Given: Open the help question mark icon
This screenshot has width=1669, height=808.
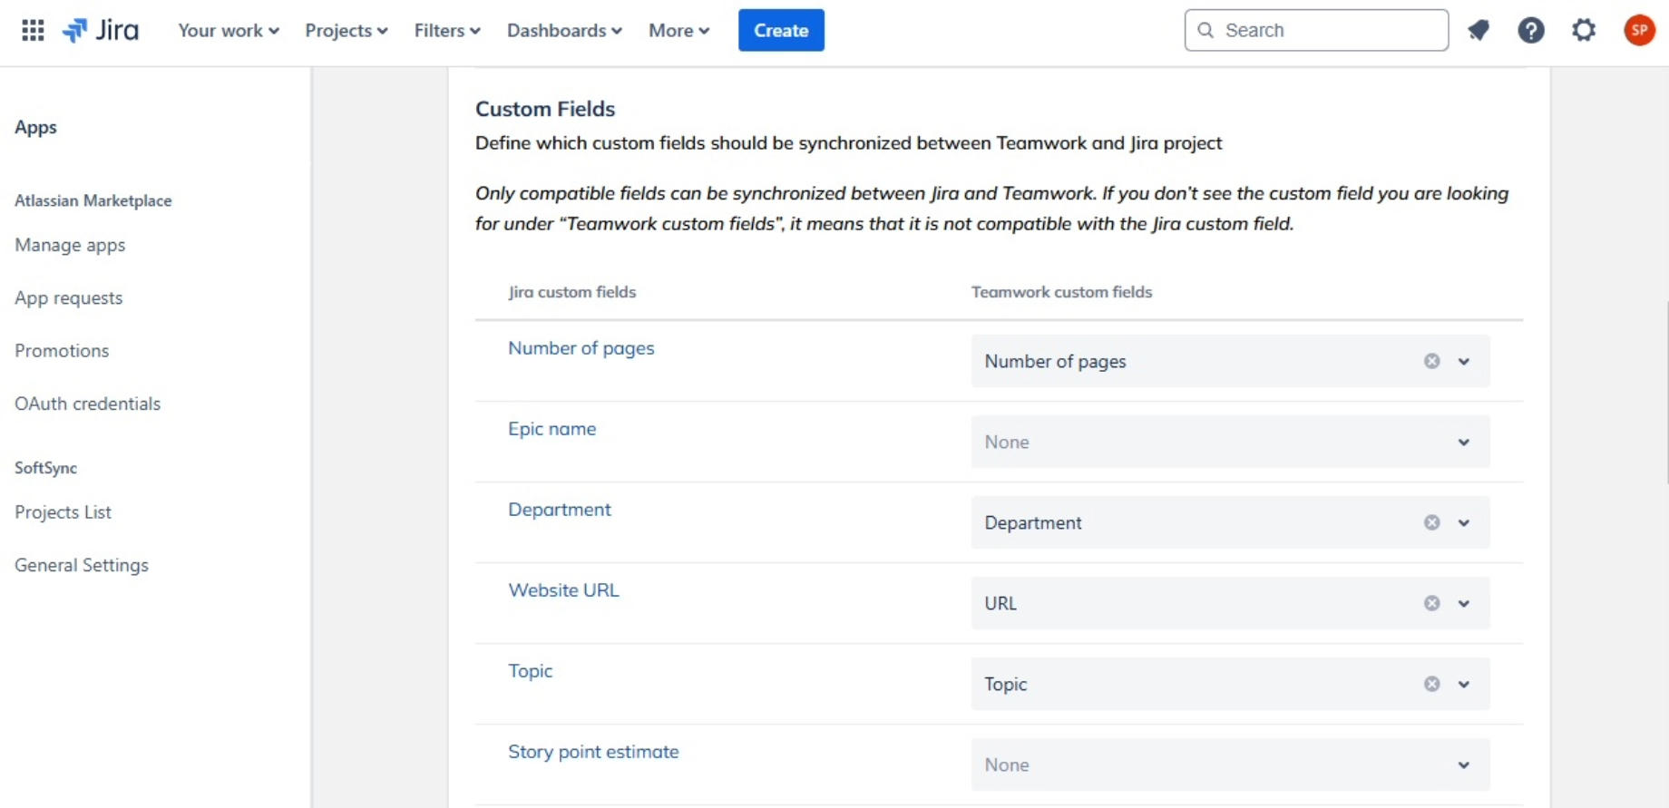Looking at the screenshot, I should (1531, 30).
